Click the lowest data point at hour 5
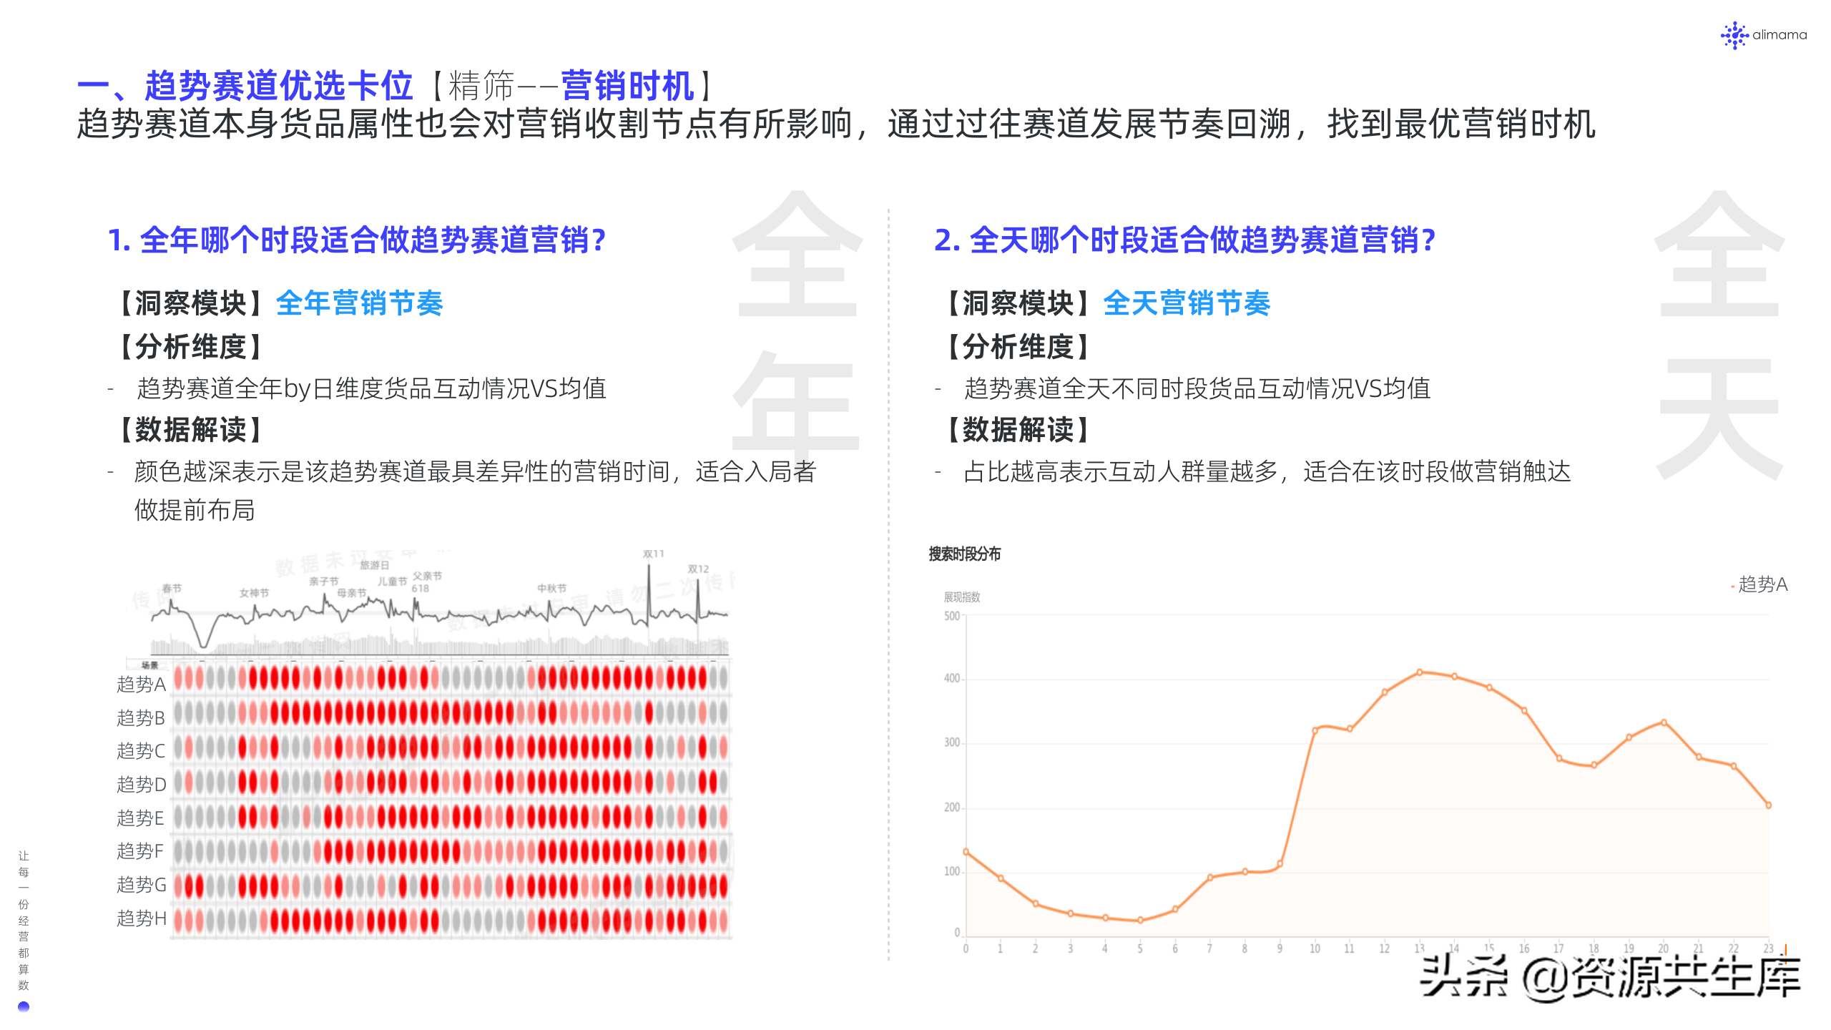The width and height of the screenshot is (1831, 1030). coord(1140,921)
